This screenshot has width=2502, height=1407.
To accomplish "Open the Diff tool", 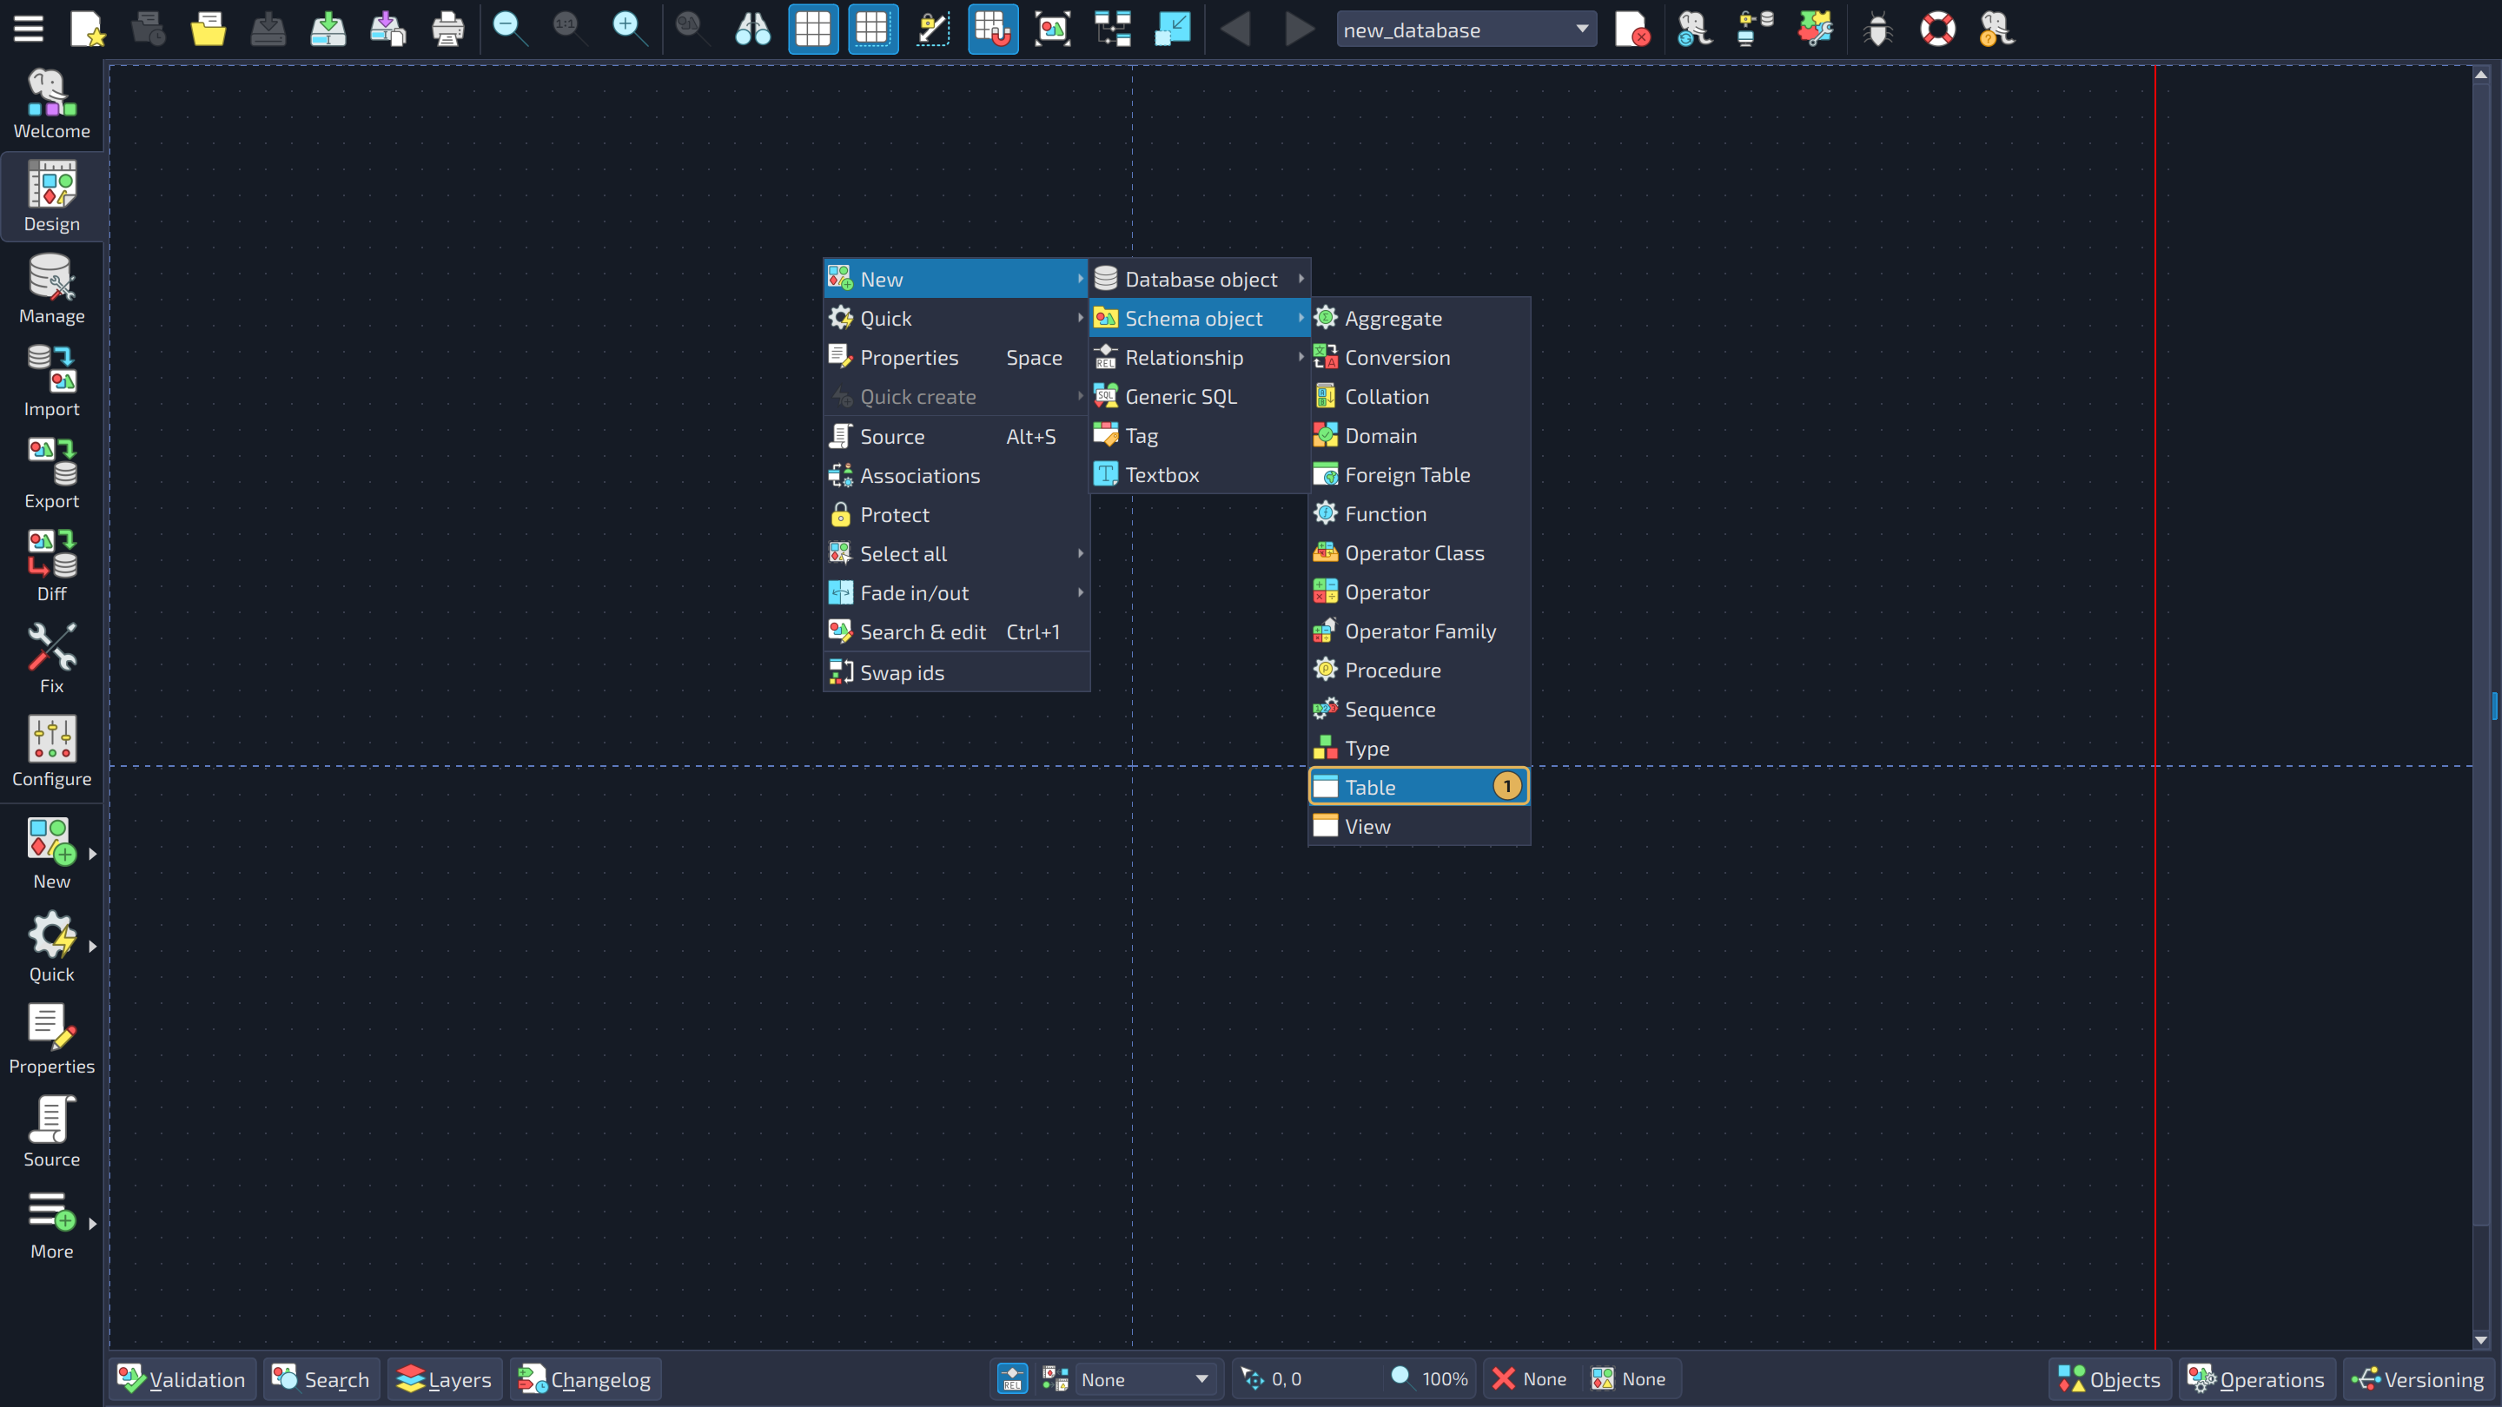I will pyautogui.click(x=51, y=565).
